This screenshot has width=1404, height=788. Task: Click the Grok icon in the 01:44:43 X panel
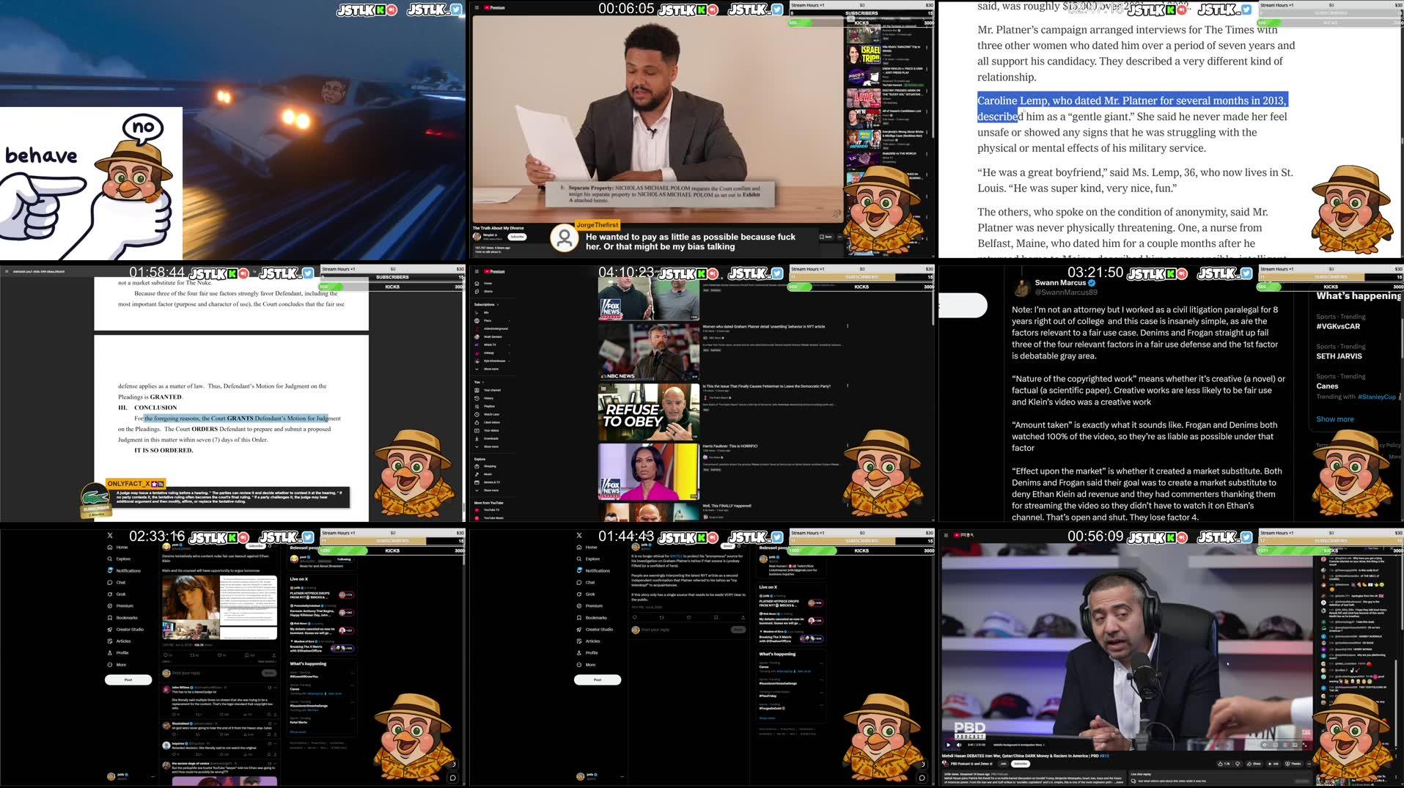pyautogui.click(x=579, y=594)
